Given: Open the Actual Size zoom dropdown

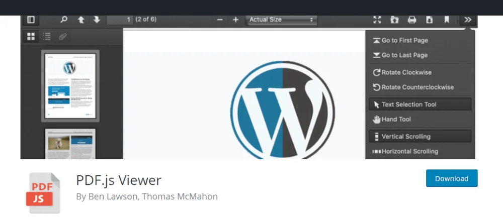Looking at the screenshot, I should point(281,20).
